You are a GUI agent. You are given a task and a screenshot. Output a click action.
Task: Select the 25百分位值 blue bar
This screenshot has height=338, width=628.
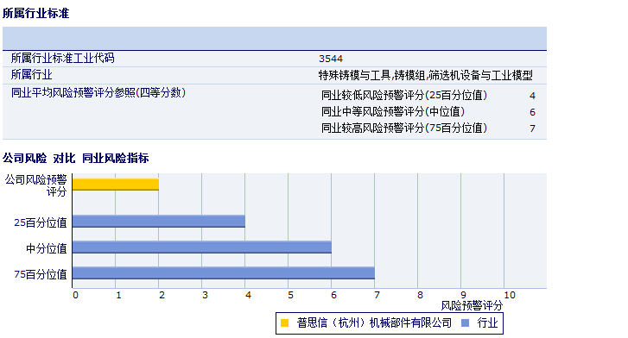pos(159,222)
